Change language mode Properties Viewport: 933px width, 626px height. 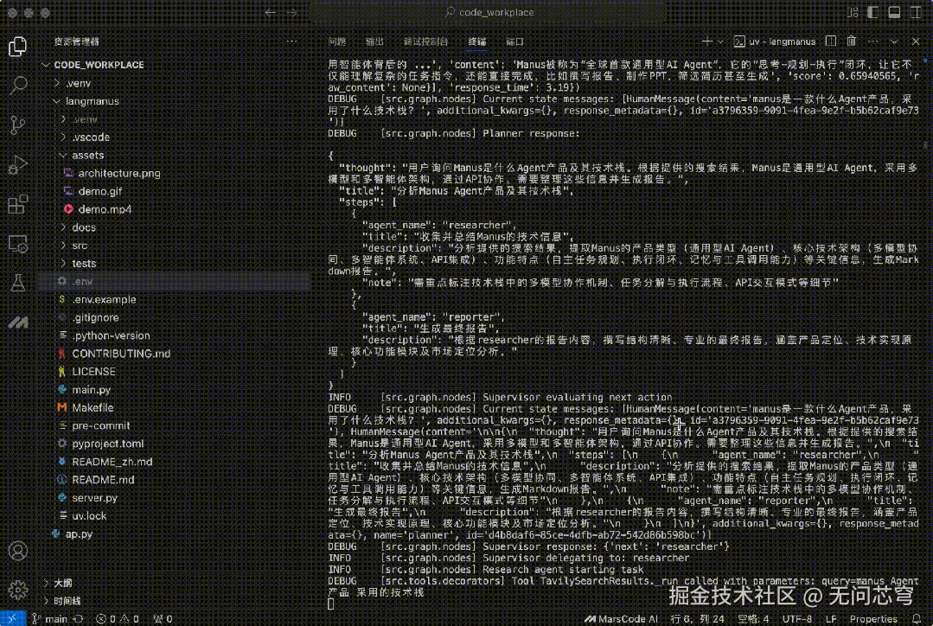pyautogui.click(x=873, y=619)
